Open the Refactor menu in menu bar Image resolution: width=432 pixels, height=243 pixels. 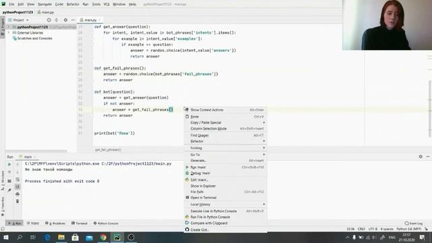73,4
